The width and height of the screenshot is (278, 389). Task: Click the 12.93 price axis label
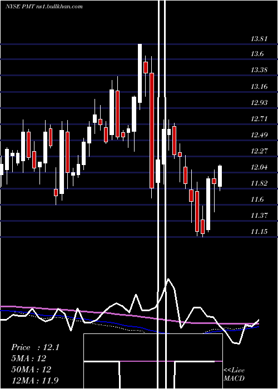[259, 103]
